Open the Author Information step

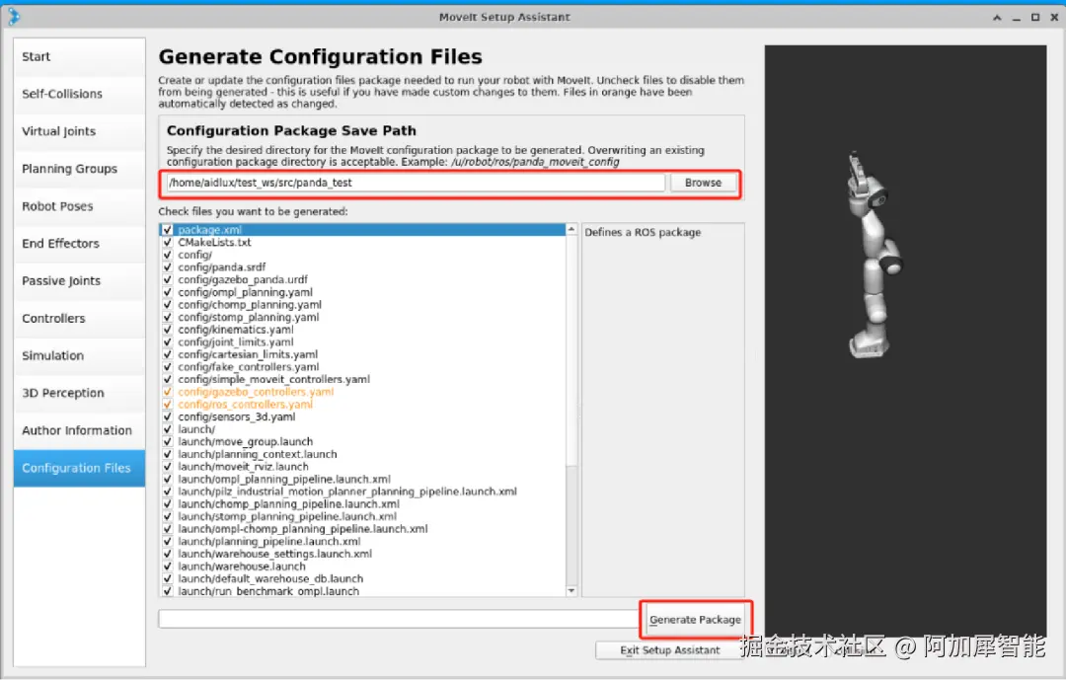pyautogui.click(x=80, y=430)
